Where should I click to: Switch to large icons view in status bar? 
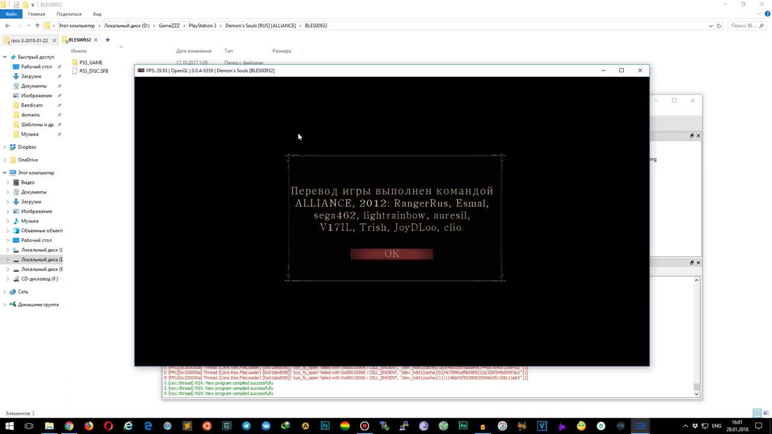tap(766, 413)
